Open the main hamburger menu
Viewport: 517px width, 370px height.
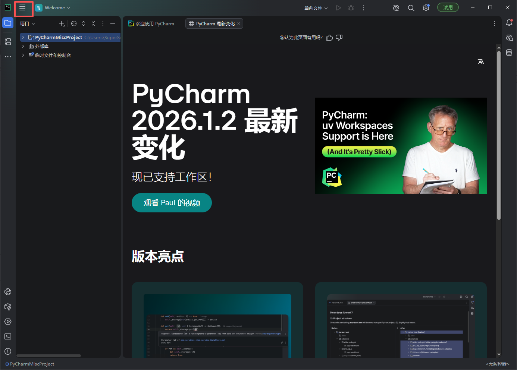(x=22, y=8)
